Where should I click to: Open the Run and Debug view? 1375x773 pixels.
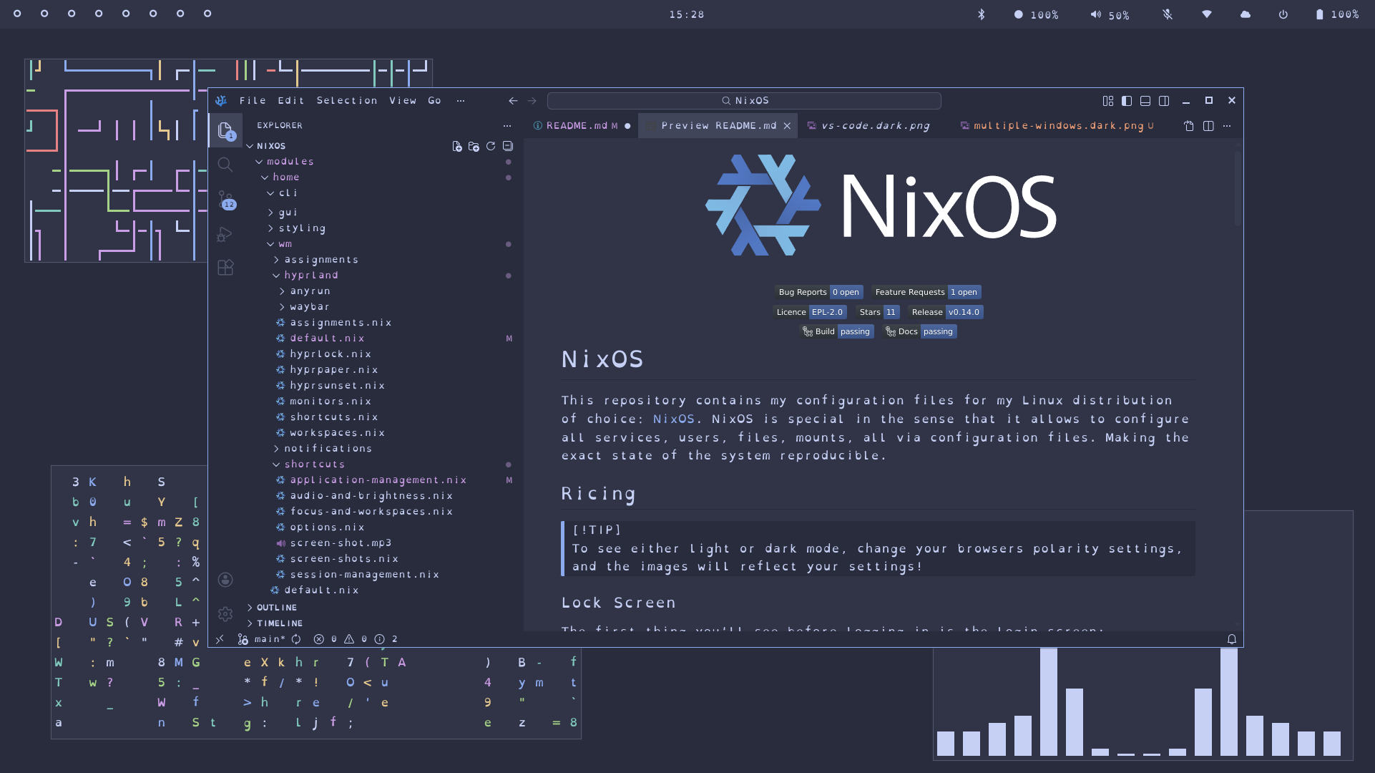tap(225, 234)
